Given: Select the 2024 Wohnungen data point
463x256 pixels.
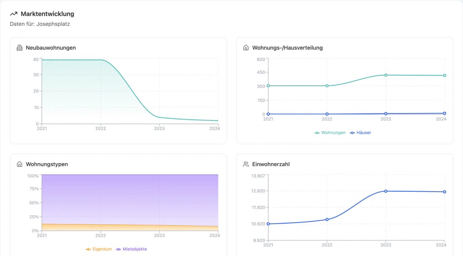Looking at the screenshot, I should point(444,76).
